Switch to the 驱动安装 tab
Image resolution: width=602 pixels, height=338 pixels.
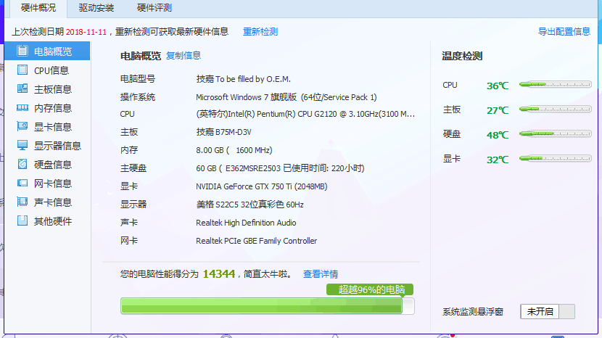[96, 8]
